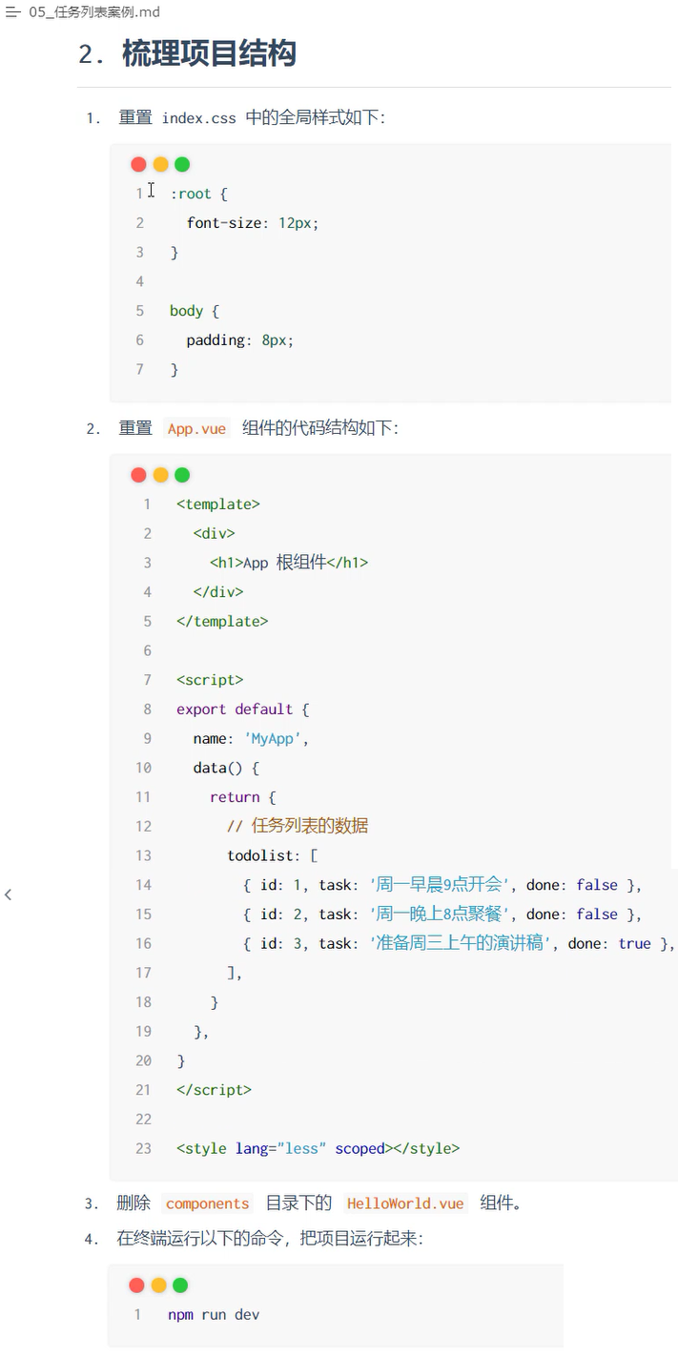Viewport: 678px width, 1357px height.
Task: Select the inline code components
Action: [x=208, y=1203]
